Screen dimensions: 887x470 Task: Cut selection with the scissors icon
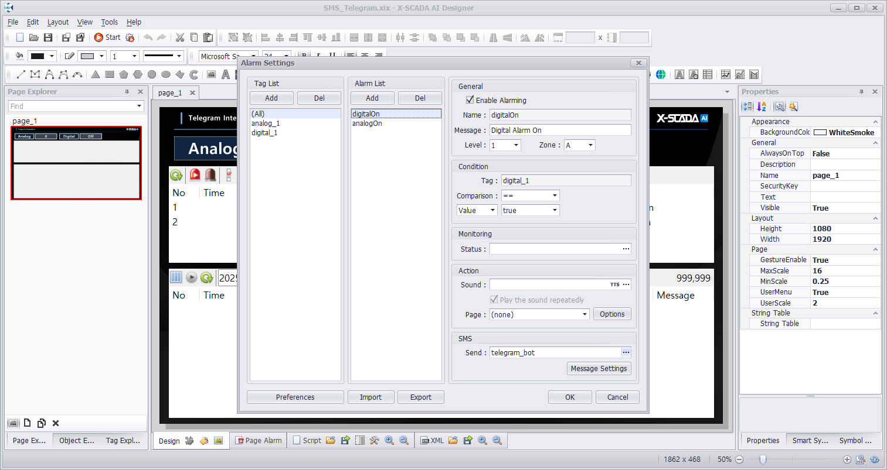(x=180, y=37)
